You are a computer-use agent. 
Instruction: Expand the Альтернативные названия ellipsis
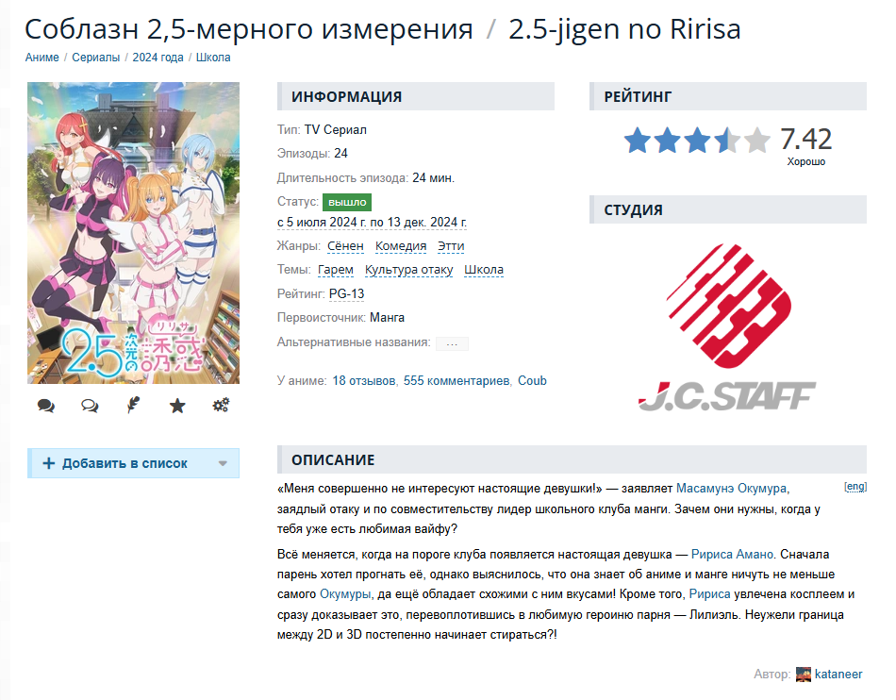point(452,343)
